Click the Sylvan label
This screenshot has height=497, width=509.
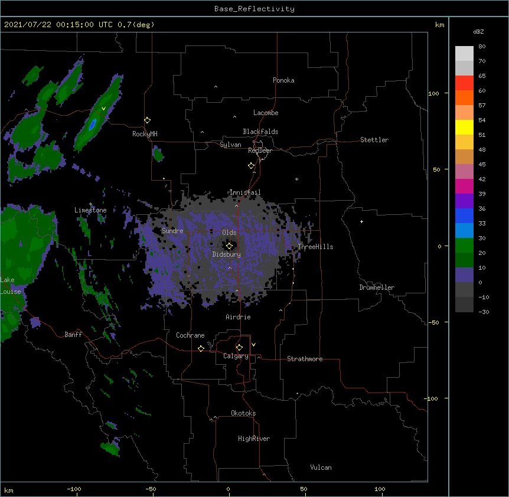[230, 145]
